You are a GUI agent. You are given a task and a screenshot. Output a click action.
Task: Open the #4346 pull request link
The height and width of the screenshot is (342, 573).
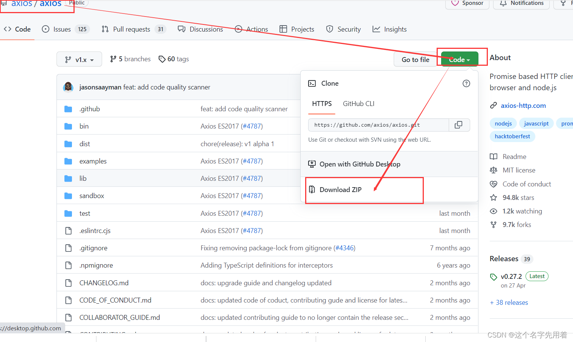[344, 248]
